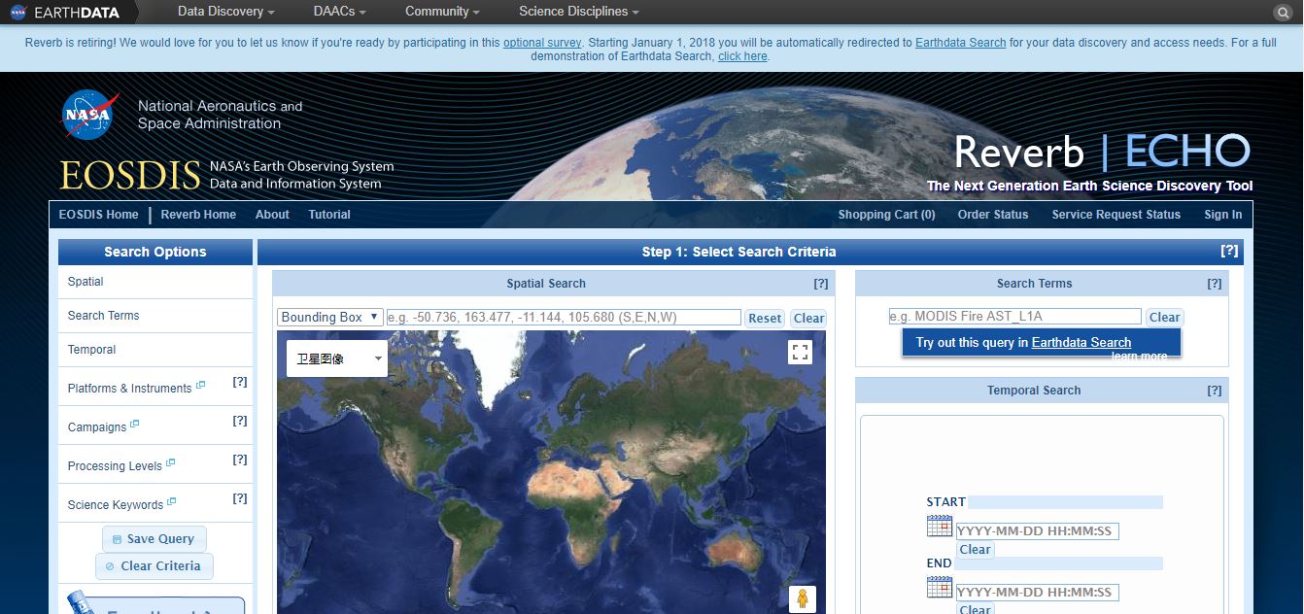Select Platforms & Instruments option
This screenshot has width=1304, height=614.
click(x=129, y=388)
